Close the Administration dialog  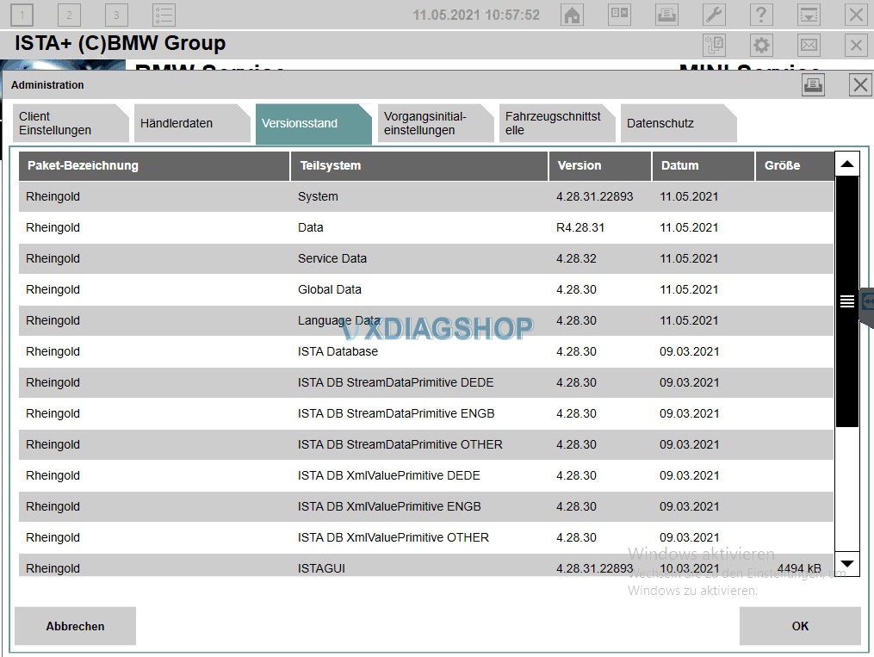(860, 85)
